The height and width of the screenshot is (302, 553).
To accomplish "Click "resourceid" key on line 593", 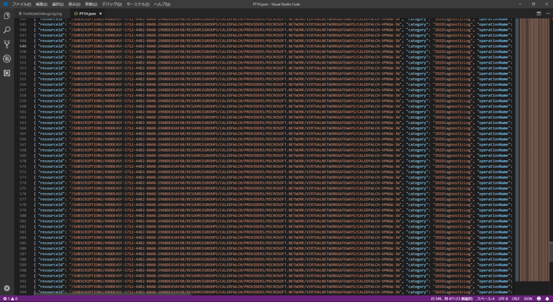I will coord(52,287).
